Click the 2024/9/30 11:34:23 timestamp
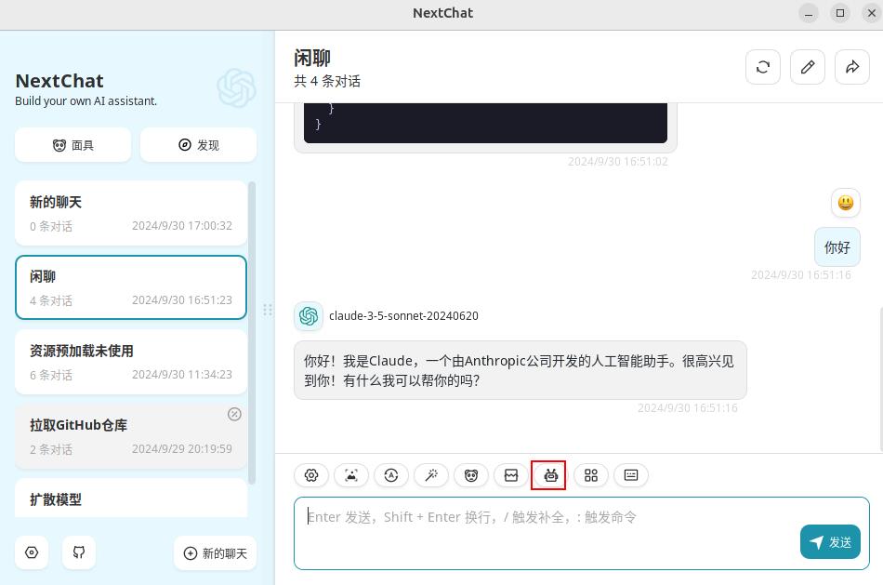This screenshot has height=585, width=883. (182, 374)
